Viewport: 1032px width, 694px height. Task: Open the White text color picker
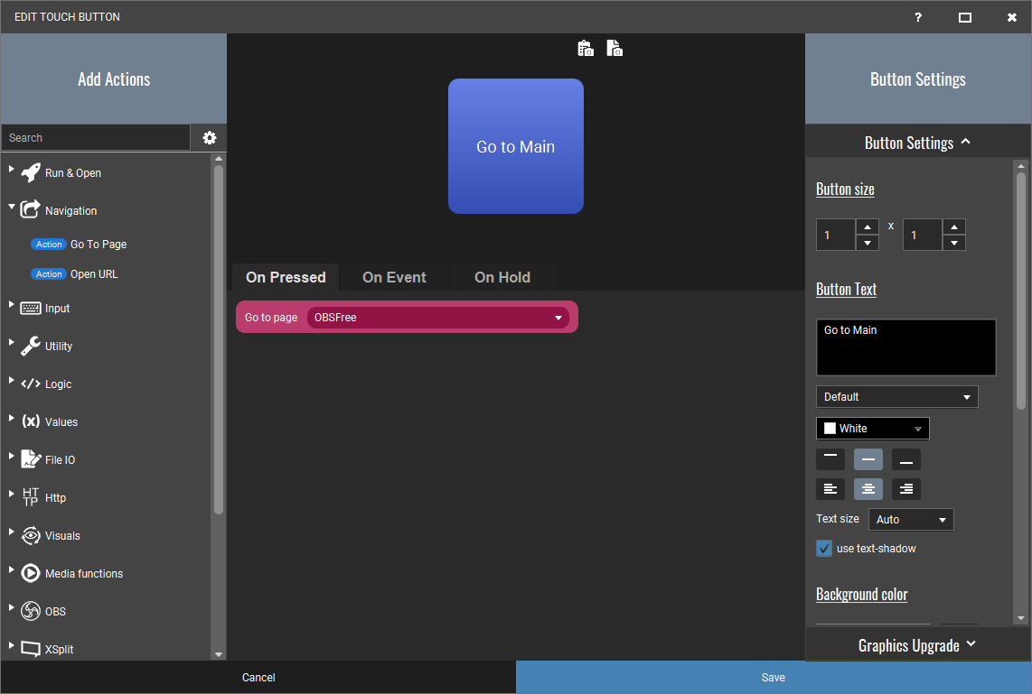(873, 429)
